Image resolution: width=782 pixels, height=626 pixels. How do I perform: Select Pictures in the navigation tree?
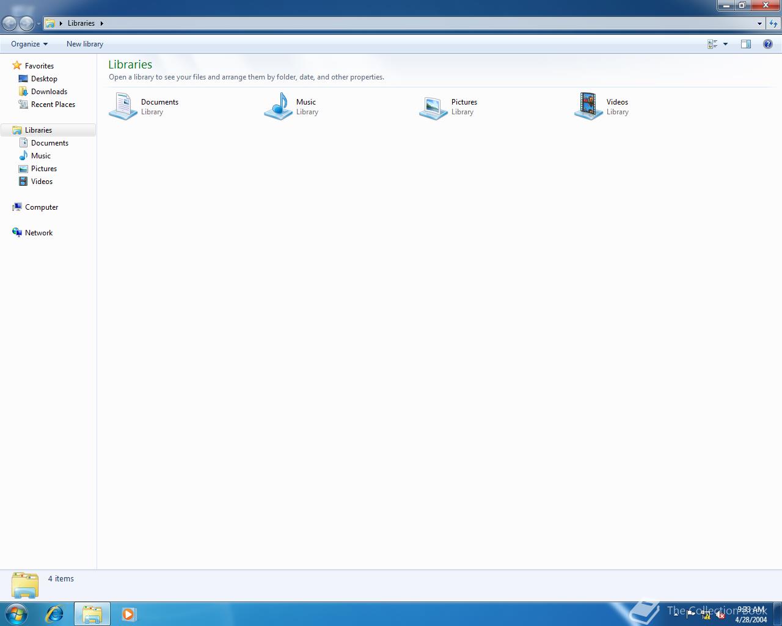click(44, 169)
